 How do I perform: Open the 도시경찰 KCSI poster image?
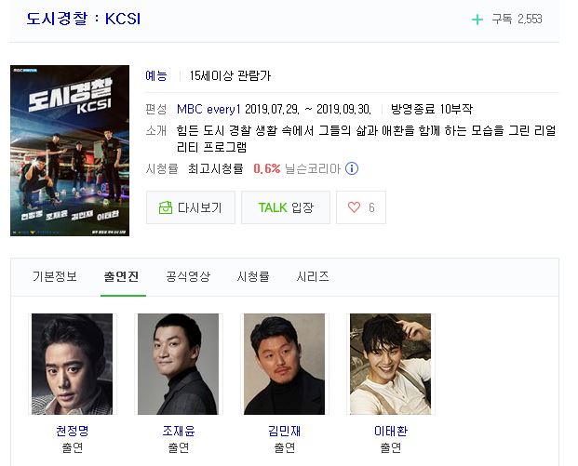click(x=70, y=151)
